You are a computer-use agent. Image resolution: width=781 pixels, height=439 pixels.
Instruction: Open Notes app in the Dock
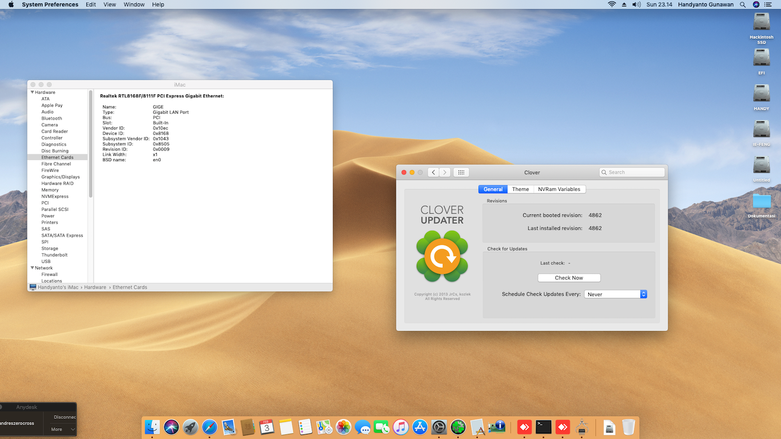pos(286,427)
